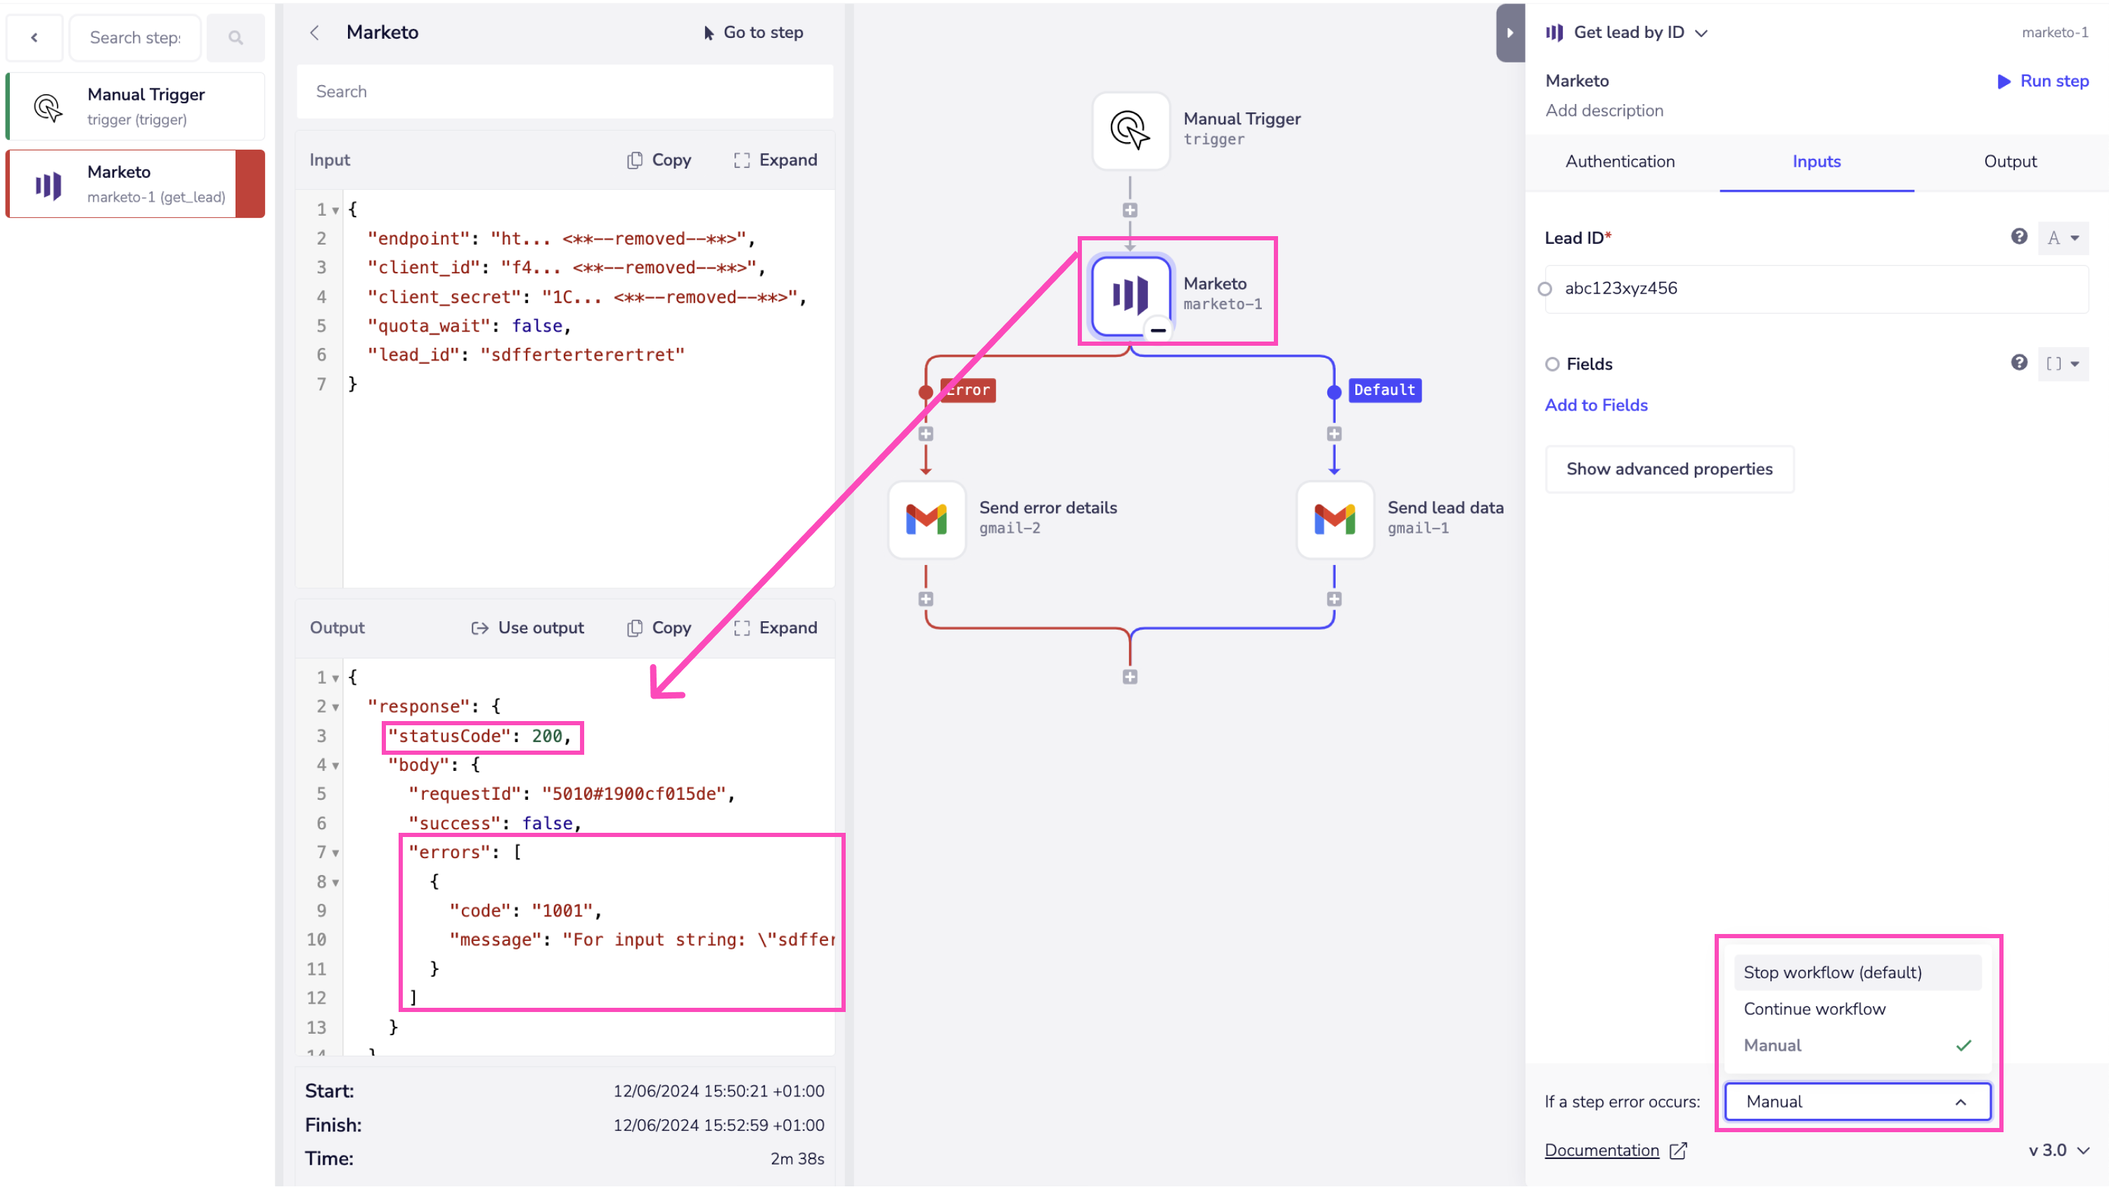Collapse the right properties panel with the arrow
The height and width of the screenshot is (1187, 2109).
pos(1510,33)
